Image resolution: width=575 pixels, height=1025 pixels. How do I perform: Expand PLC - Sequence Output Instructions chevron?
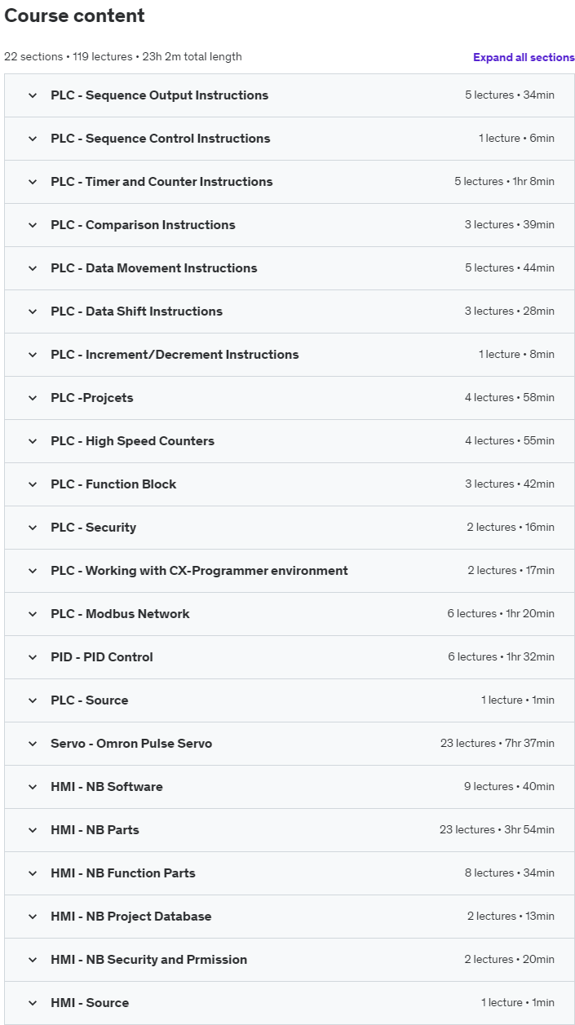(x=33, y=95)
